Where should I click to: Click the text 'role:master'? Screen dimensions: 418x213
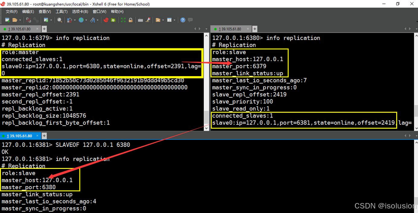[x=20, y=52]
